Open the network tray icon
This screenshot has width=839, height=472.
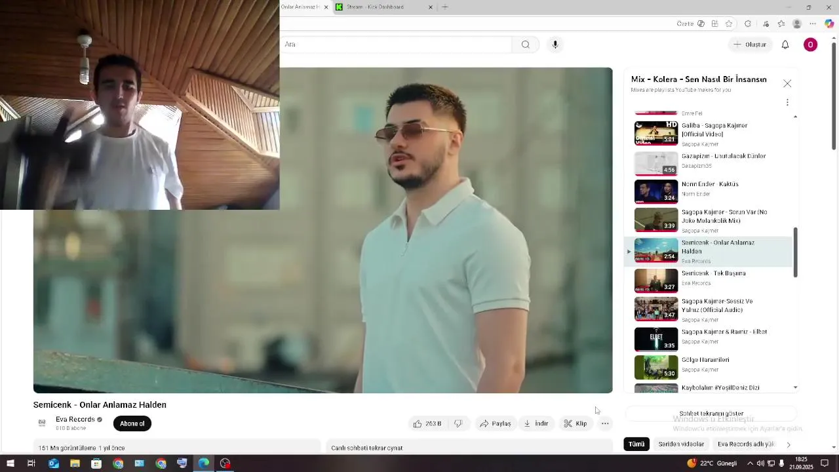coord(771,463)
